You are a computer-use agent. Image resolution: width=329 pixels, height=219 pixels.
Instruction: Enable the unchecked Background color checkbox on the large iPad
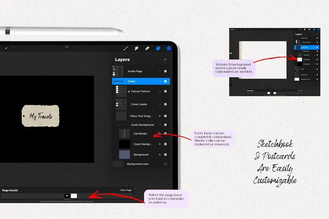tap(165, 164)
